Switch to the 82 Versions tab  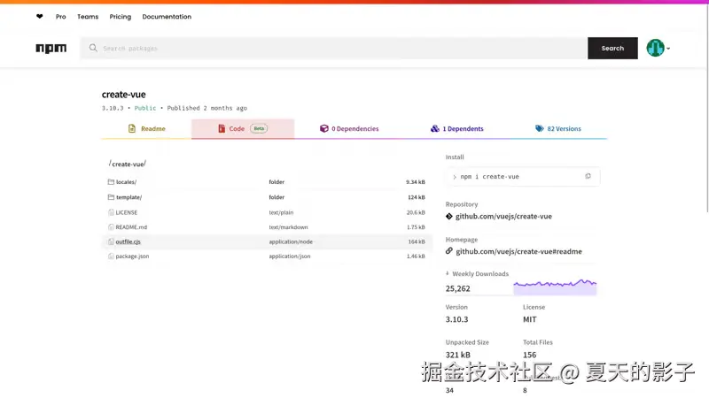(x=558, y=128)
